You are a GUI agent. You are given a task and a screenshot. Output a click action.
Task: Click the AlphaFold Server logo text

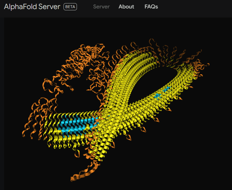tap(32, 7)
